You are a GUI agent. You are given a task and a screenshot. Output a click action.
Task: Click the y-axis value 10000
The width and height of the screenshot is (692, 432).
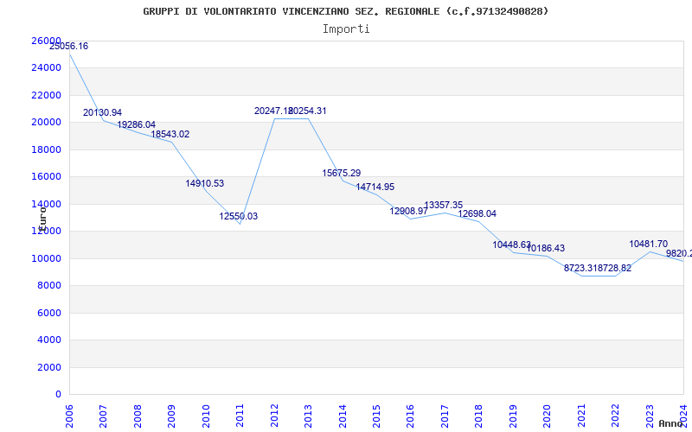(x=46, y=258)
